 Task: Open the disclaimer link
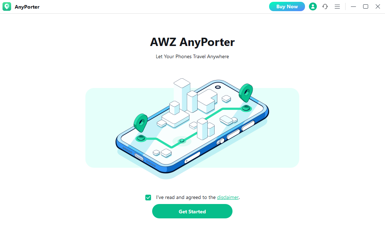coord(227,197)
